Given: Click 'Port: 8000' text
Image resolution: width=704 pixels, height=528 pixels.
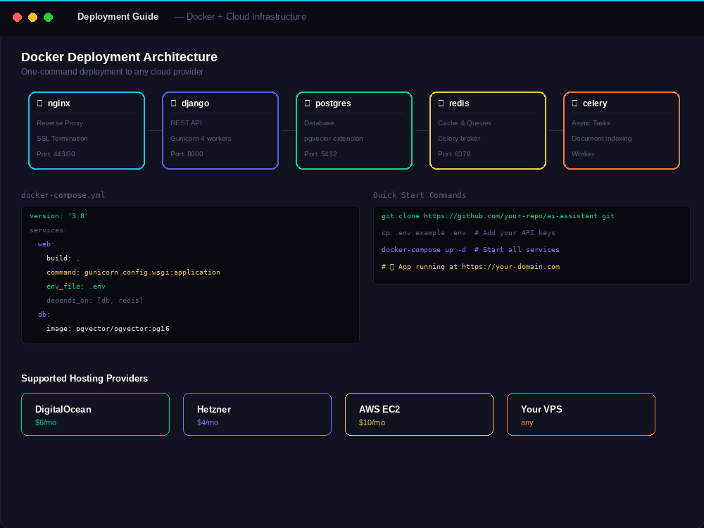Looking at the screenshot, I should [x=187, y=154].
